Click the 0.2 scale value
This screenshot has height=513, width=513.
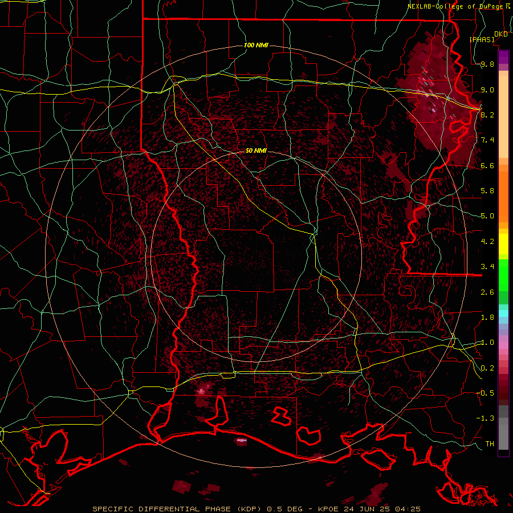click(487, 368)
